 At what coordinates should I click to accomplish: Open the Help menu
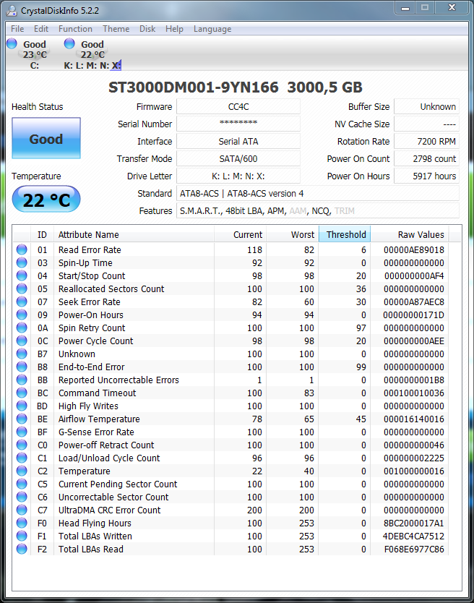(x=174, y=29)
